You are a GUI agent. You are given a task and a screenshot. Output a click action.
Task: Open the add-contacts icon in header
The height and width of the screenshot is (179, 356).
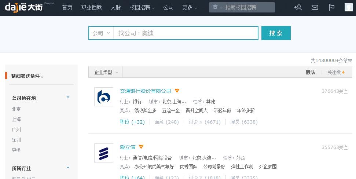click(x=298, y=7)
